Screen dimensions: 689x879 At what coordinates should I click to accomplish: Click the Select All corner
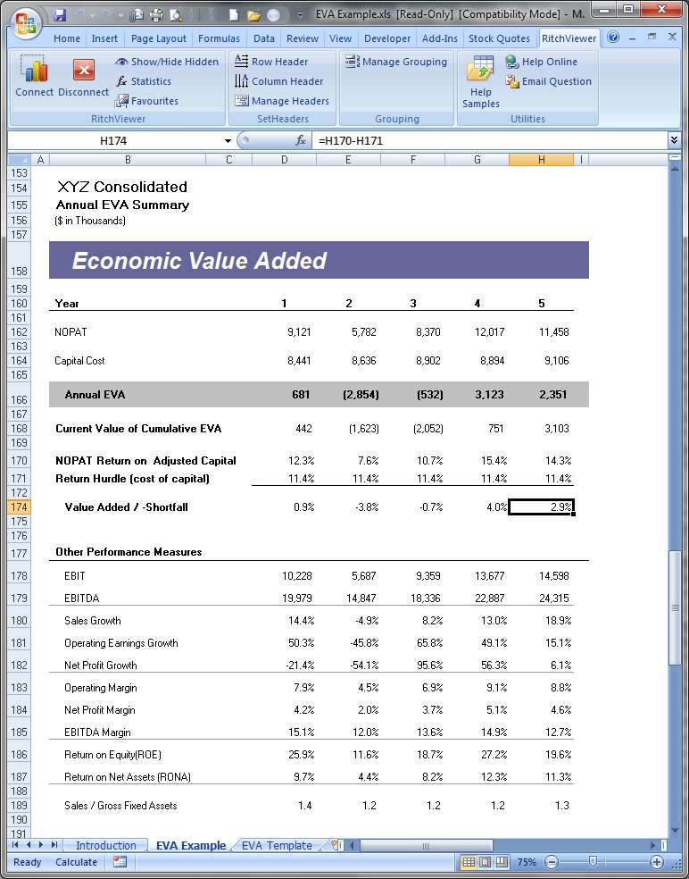click(19, 160)
